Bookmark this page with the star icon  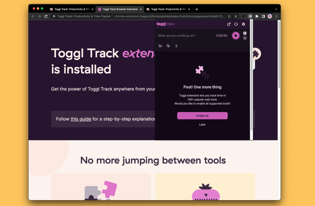pos(236,16)
